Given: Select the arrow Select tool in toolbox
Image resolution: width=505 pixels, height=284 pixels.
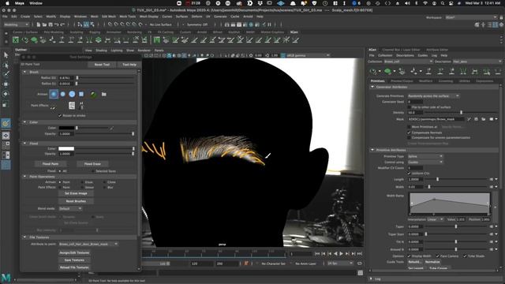Looking at the screenshot, I should pos(6,55).
